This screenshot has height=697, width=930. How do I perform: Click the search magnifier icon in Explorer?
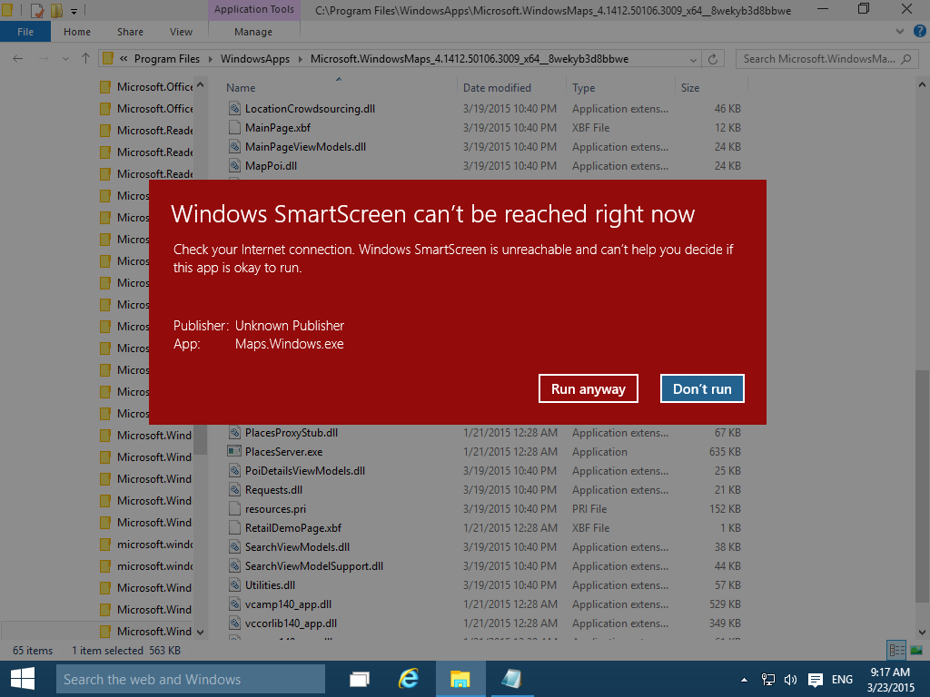point(905,59)
